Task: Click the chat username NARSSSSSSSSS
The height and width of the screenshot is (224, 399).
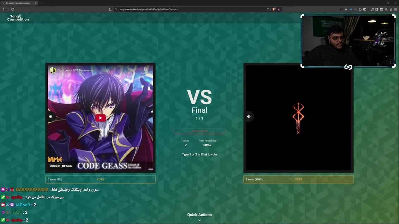Action: tap(32, 189)
